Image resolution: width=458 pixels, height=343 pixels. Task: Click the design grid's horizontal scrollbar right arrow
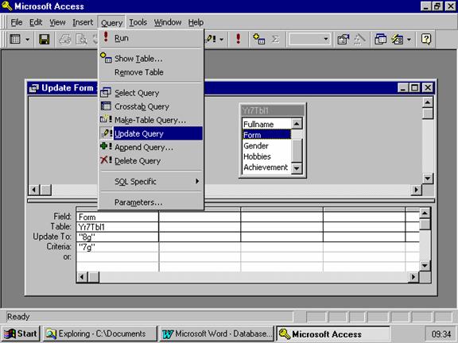(413, 277)
